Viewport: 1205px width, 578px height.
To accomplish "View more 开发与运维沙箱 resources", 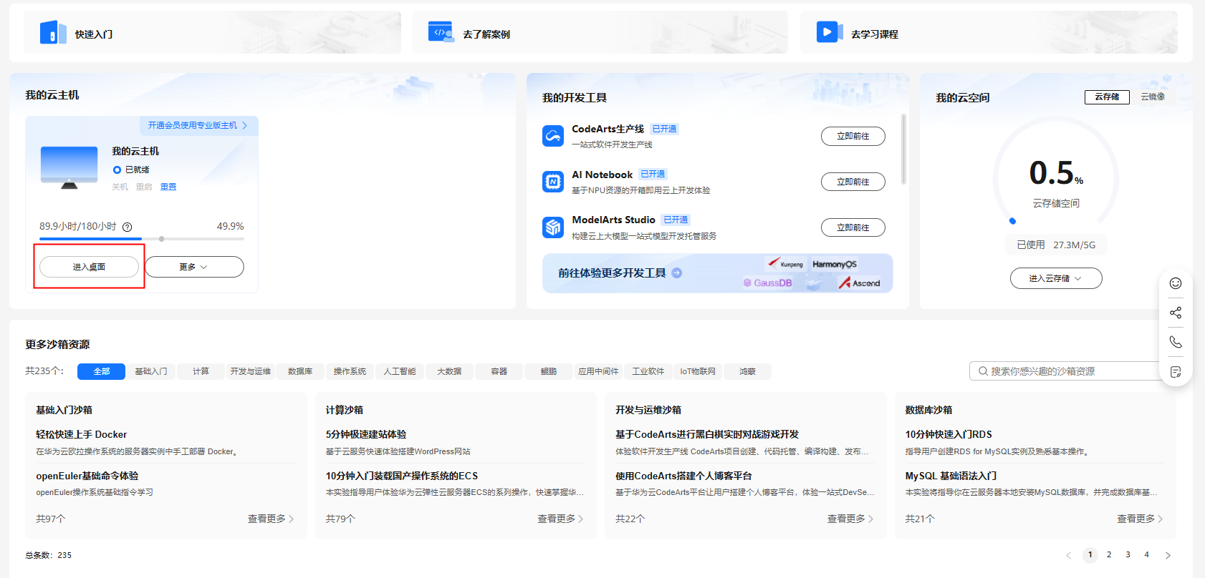I will [850, 519].
